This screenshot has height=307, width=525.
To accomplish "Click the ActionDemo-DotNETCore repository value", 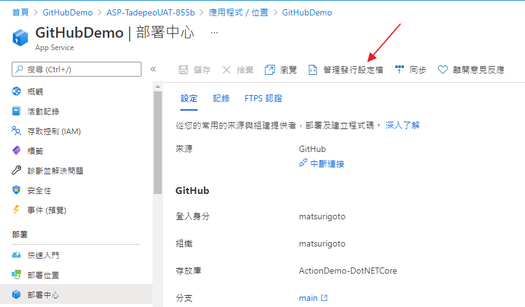I will click(348, 271).
